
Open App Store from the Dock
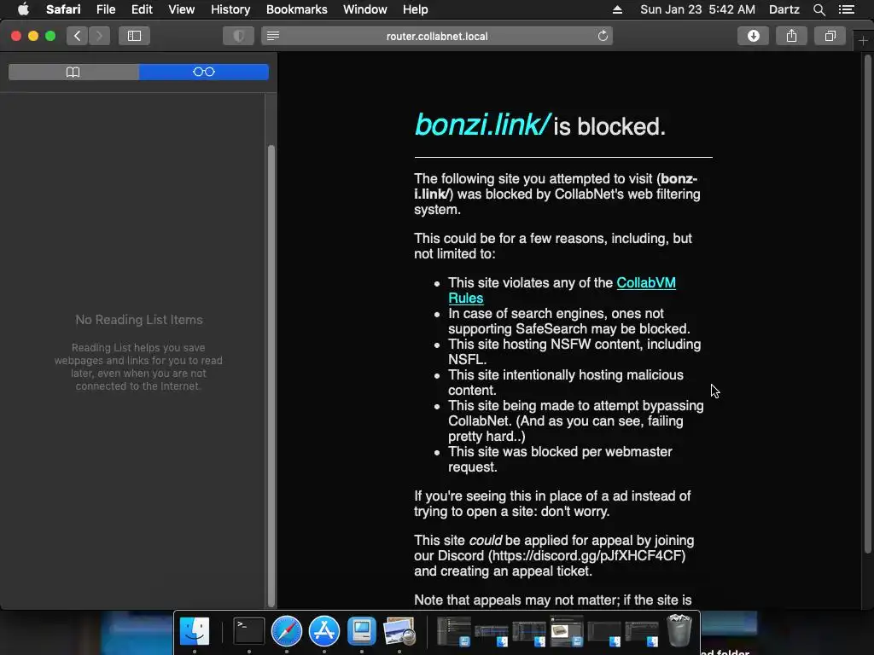click(x=324, y=631)
